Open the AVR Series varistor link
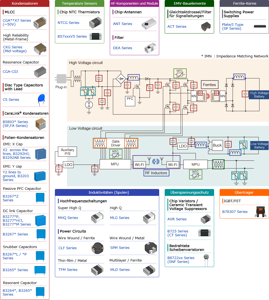Viewport: 269px width, 300px height. [x=177, y=219]
